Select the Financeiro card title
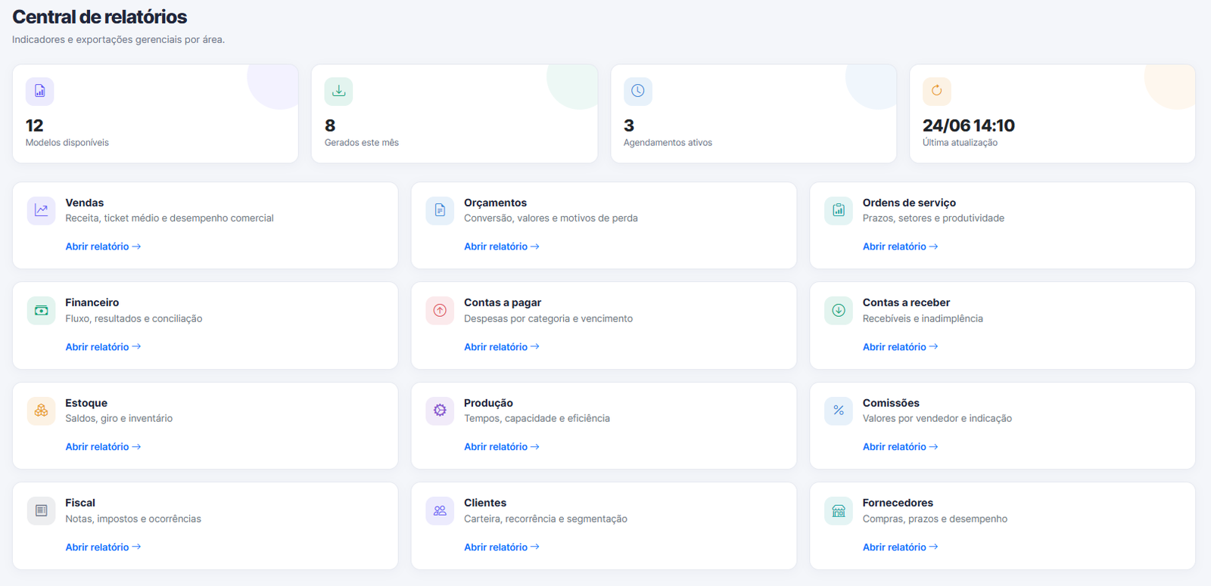Viewport: 1211px width, 586px height. (92, 302)
